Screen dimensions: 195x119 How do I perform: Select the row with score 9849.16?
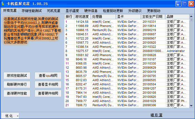(127, 59)
